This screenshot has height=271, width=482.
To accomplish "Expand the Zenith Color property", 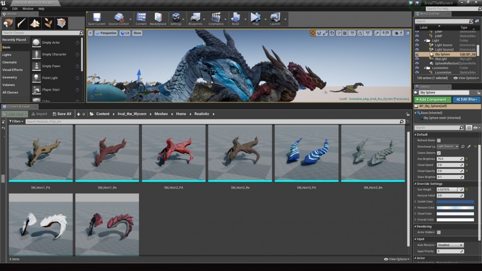I will click(416, 202).
